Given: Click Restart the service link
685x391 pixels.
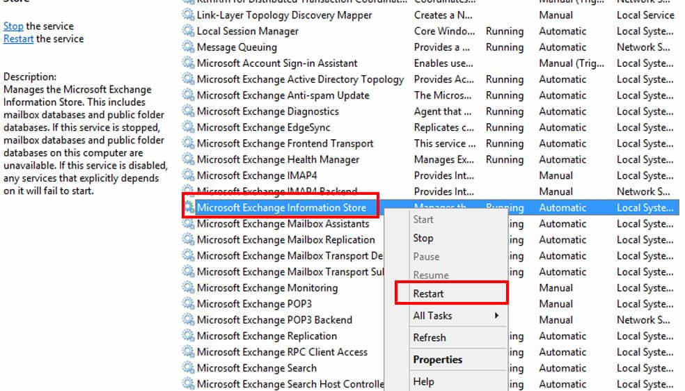Looking at the screenshot, I should 18,39.
